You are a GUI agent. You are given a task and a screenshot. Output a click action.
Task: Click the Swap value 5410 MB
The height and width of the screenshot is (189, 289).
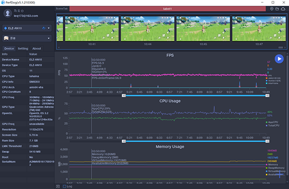pos(35,152)
